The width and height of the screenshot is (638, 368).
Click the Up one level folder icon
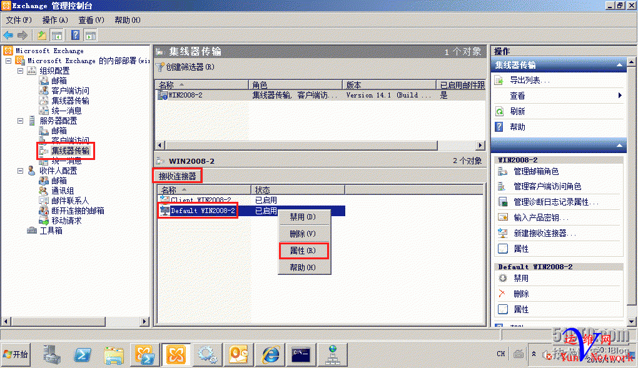(42, 36)
